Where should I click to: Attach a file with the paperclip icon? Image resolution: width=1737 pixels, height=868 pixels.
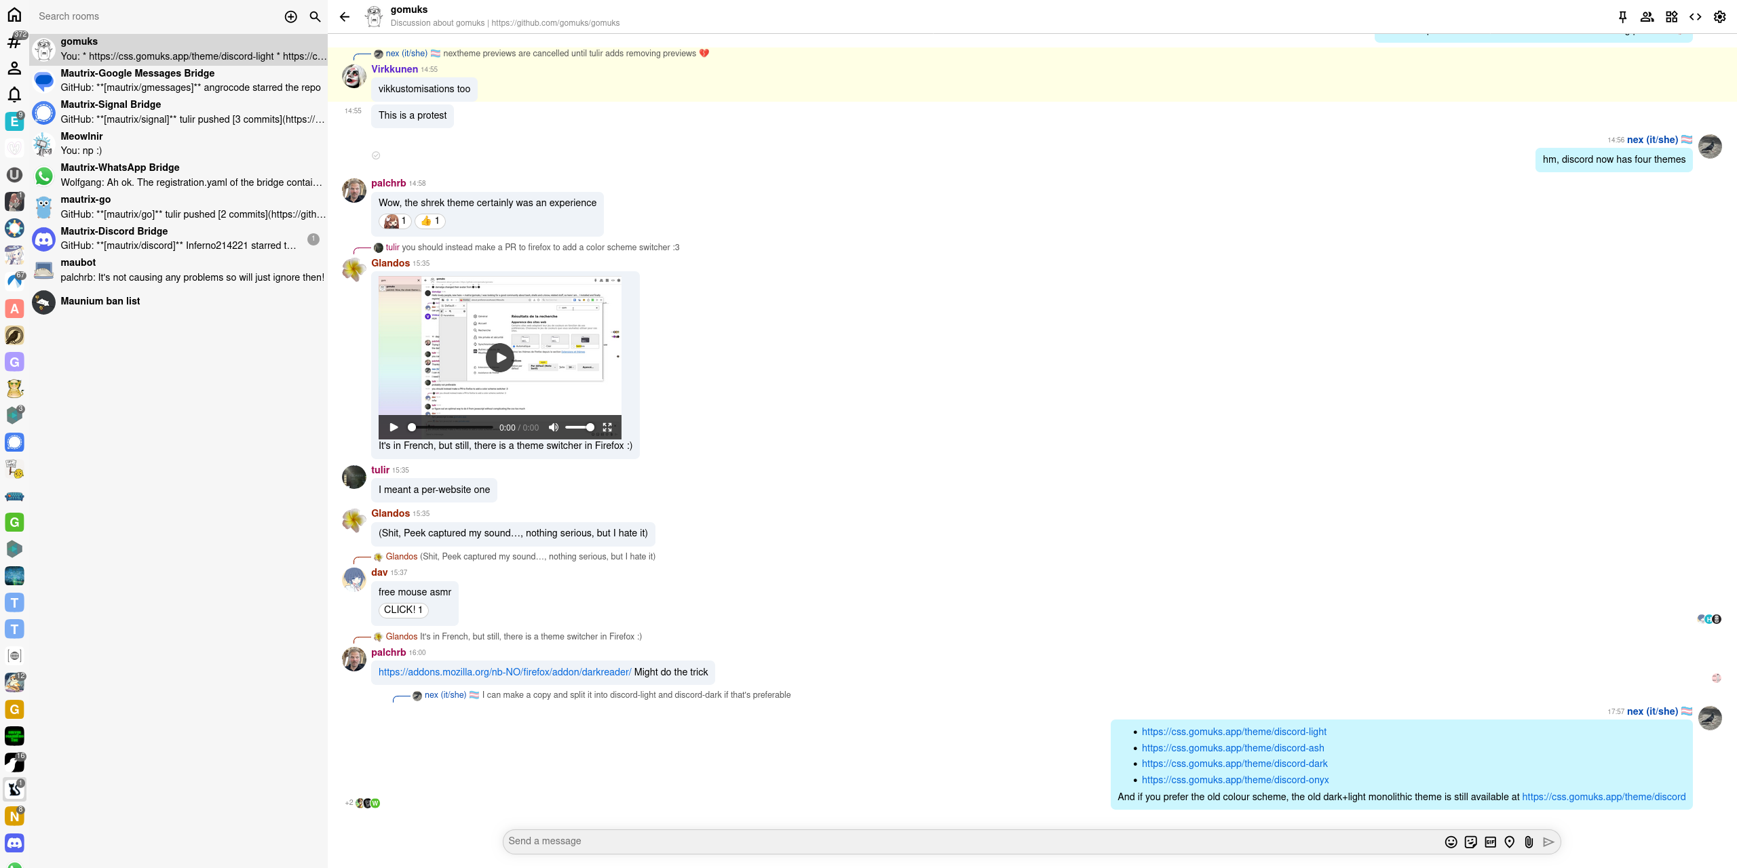(x=1529, y=842)
